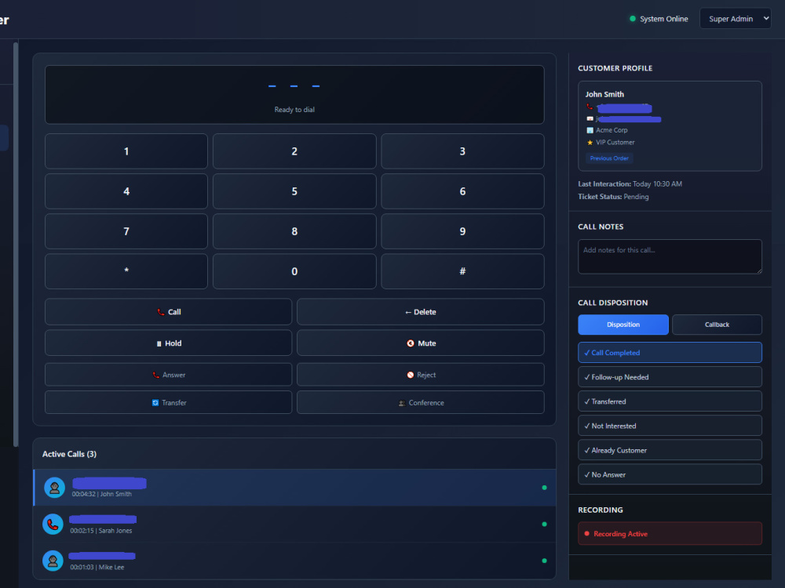Image resolution: width=785 pixels, height=588 pixels.
Task: Dial digit 5 on keypad
Action: 294,191
